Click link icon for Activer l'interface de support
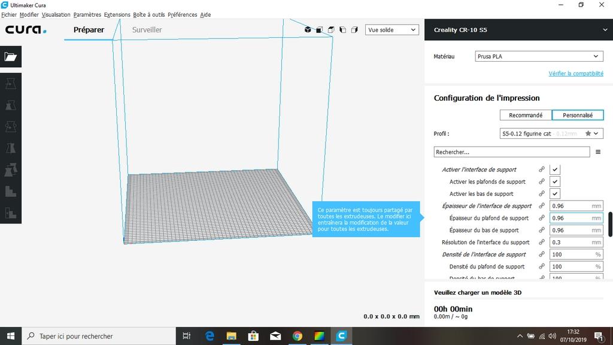The width and height of the screenshot is (613, 345). point(541,170)
